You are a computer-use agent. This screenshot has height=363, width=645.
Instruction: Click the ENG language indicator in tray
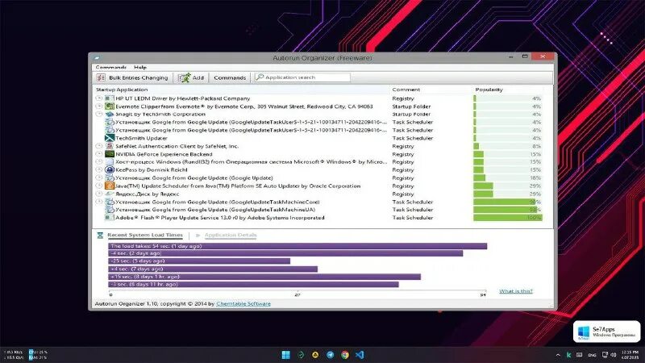pos(592,355)
